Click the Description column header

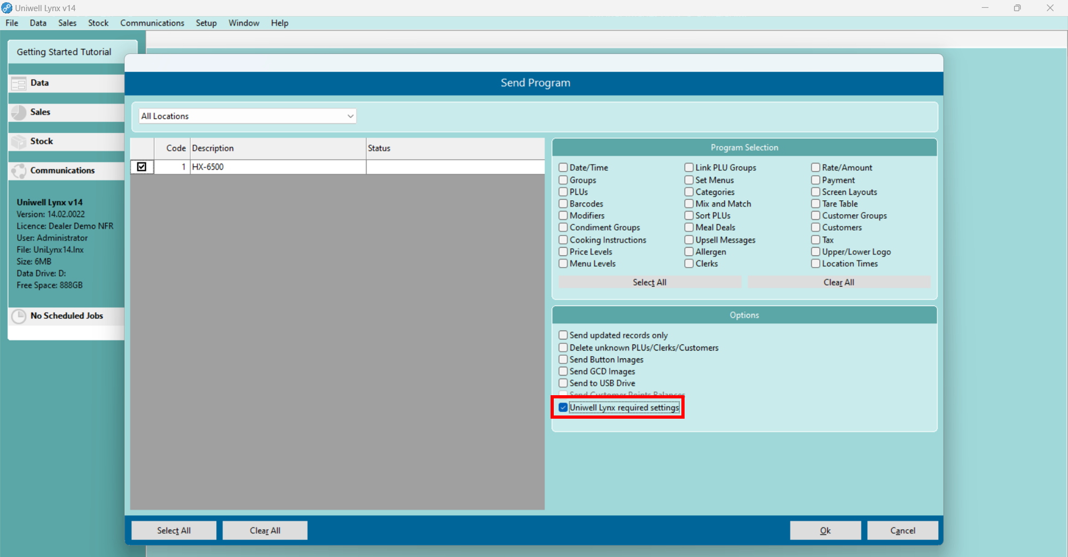coord(278,148)
